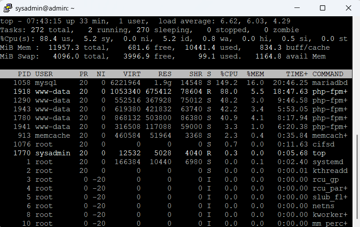Maximize the terminal window
The height and width of the screenshot is (227, 360).
[322, 8]
